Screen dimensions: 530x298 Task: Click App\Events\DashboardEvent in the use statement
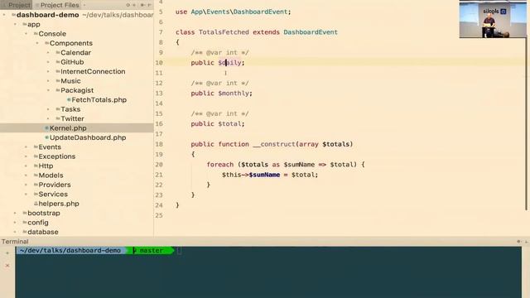239,12
